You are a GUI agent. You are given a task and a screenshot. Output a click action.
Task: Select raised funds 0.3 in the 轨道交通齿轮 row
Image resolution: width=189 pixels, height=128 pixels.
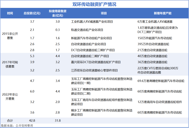(x=58, y=30)
